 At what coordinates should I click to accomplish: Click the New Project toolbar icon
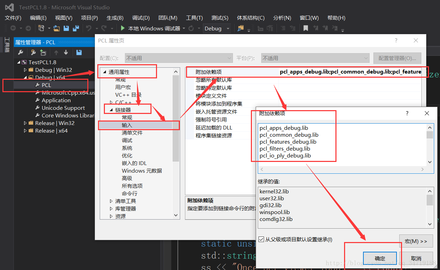click(x=41, y=28)
